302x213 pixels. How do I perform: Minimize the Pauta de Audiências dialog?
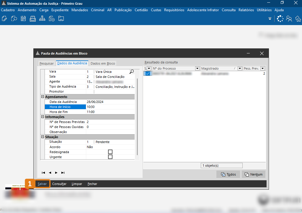point(248,53)
